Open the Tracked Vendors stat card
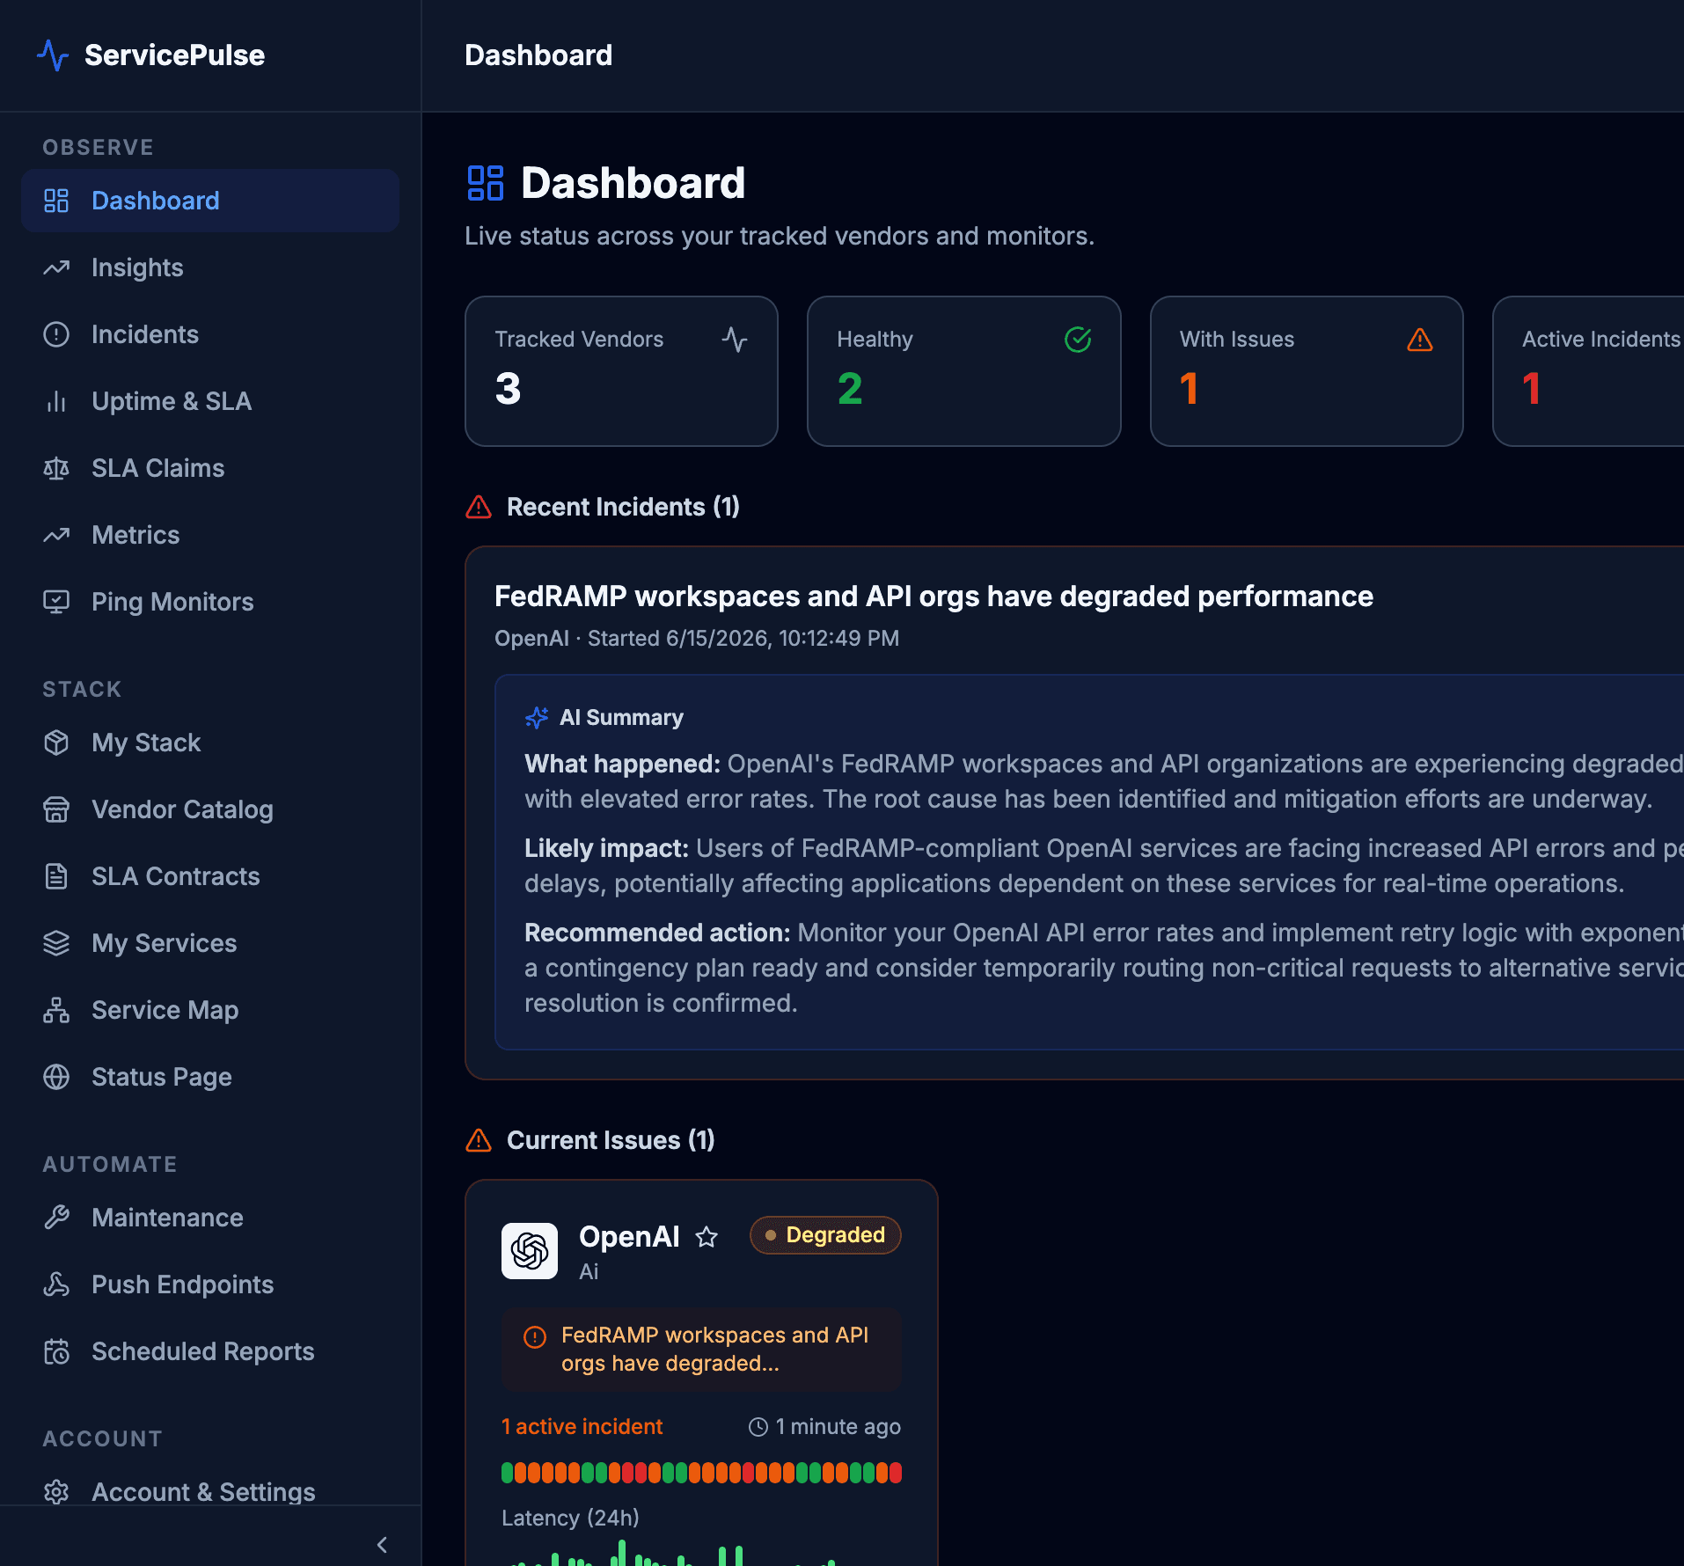 621,371
